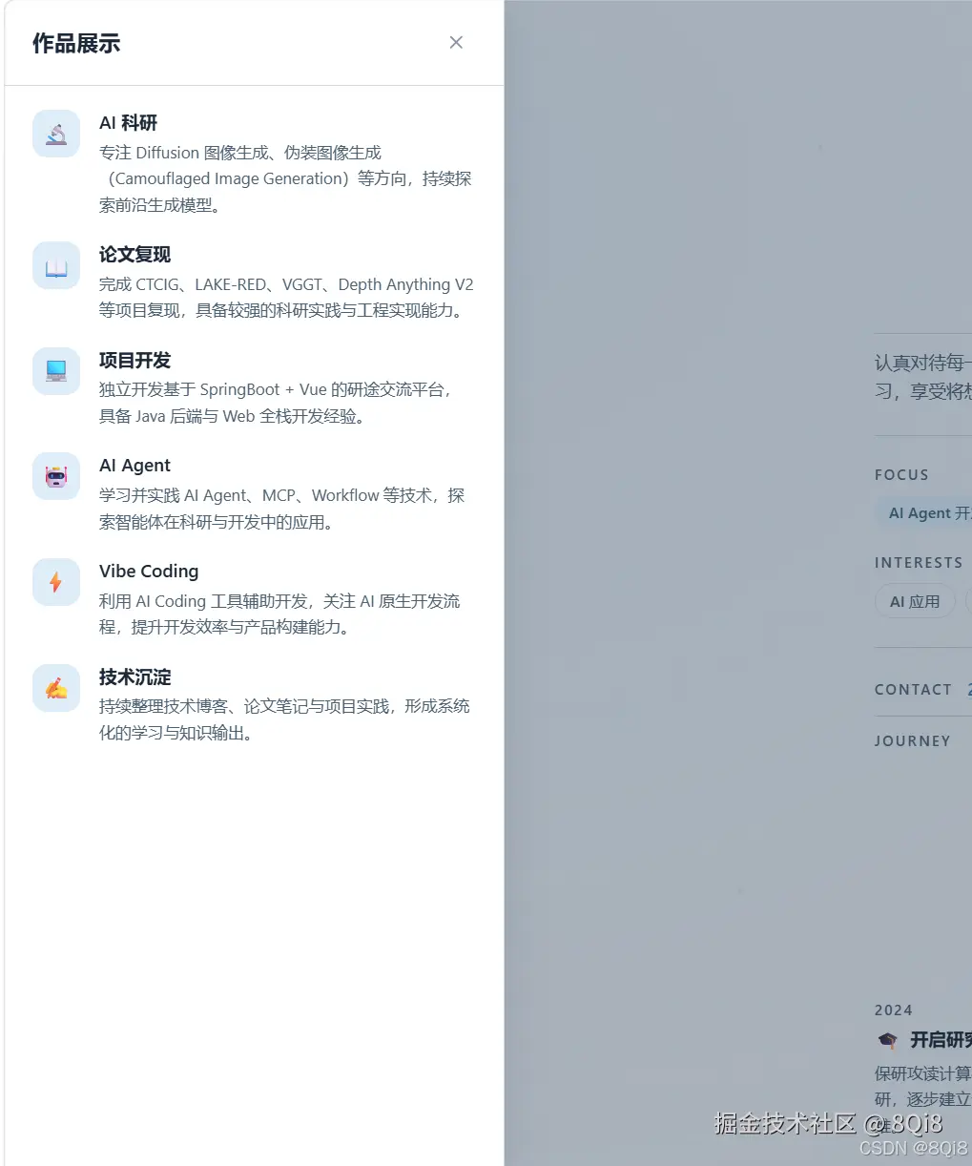Select the AI 应用 interest tag

pos(915,601)
